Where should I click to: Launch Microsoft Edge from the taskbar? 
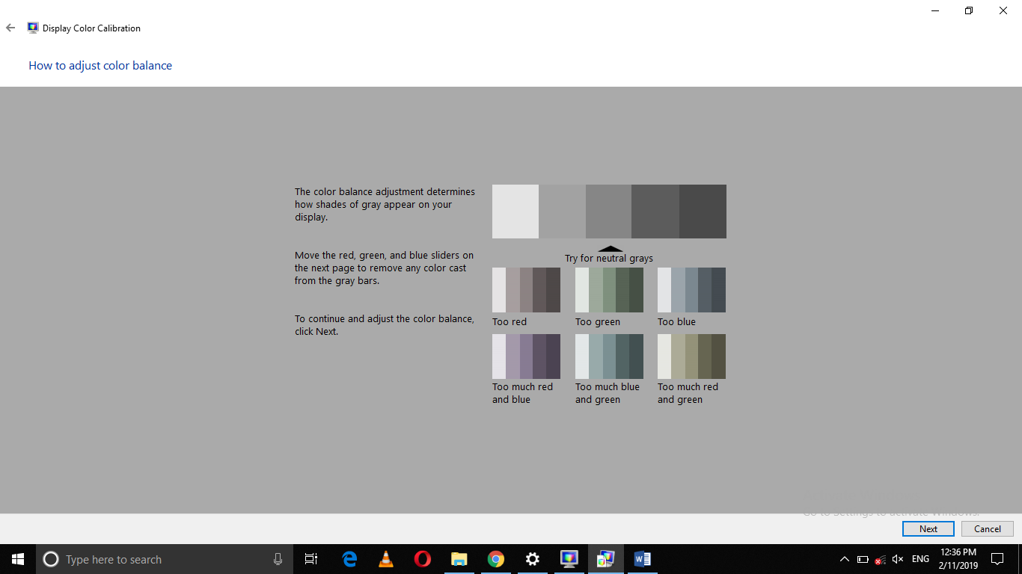pyautogui.click(x=349, y=559)
